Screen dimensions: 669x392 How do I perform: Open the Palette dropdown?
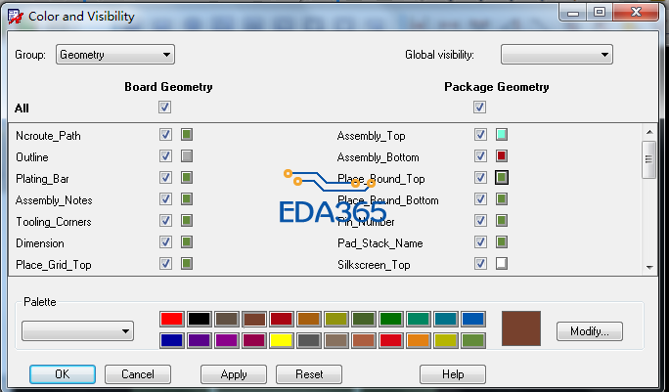77,331
